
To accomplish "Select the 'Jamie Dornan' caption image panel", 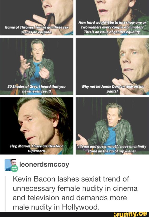I will click(112, 66).
